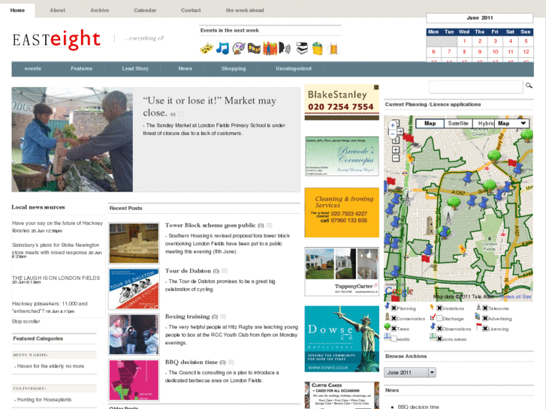The height and width of the screenshot is (409, 546).
Task: Uncheck the Conservation checkbox
Action: pos(394,318)
